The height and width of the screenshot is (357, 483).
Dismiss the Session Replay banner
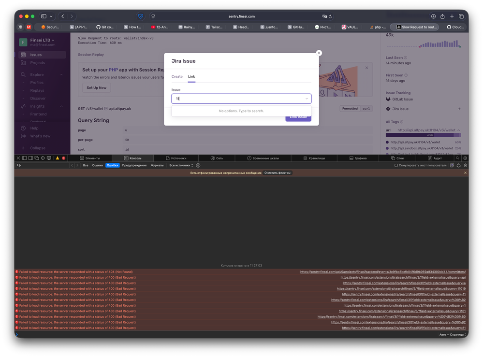click(x=366, y=68)
